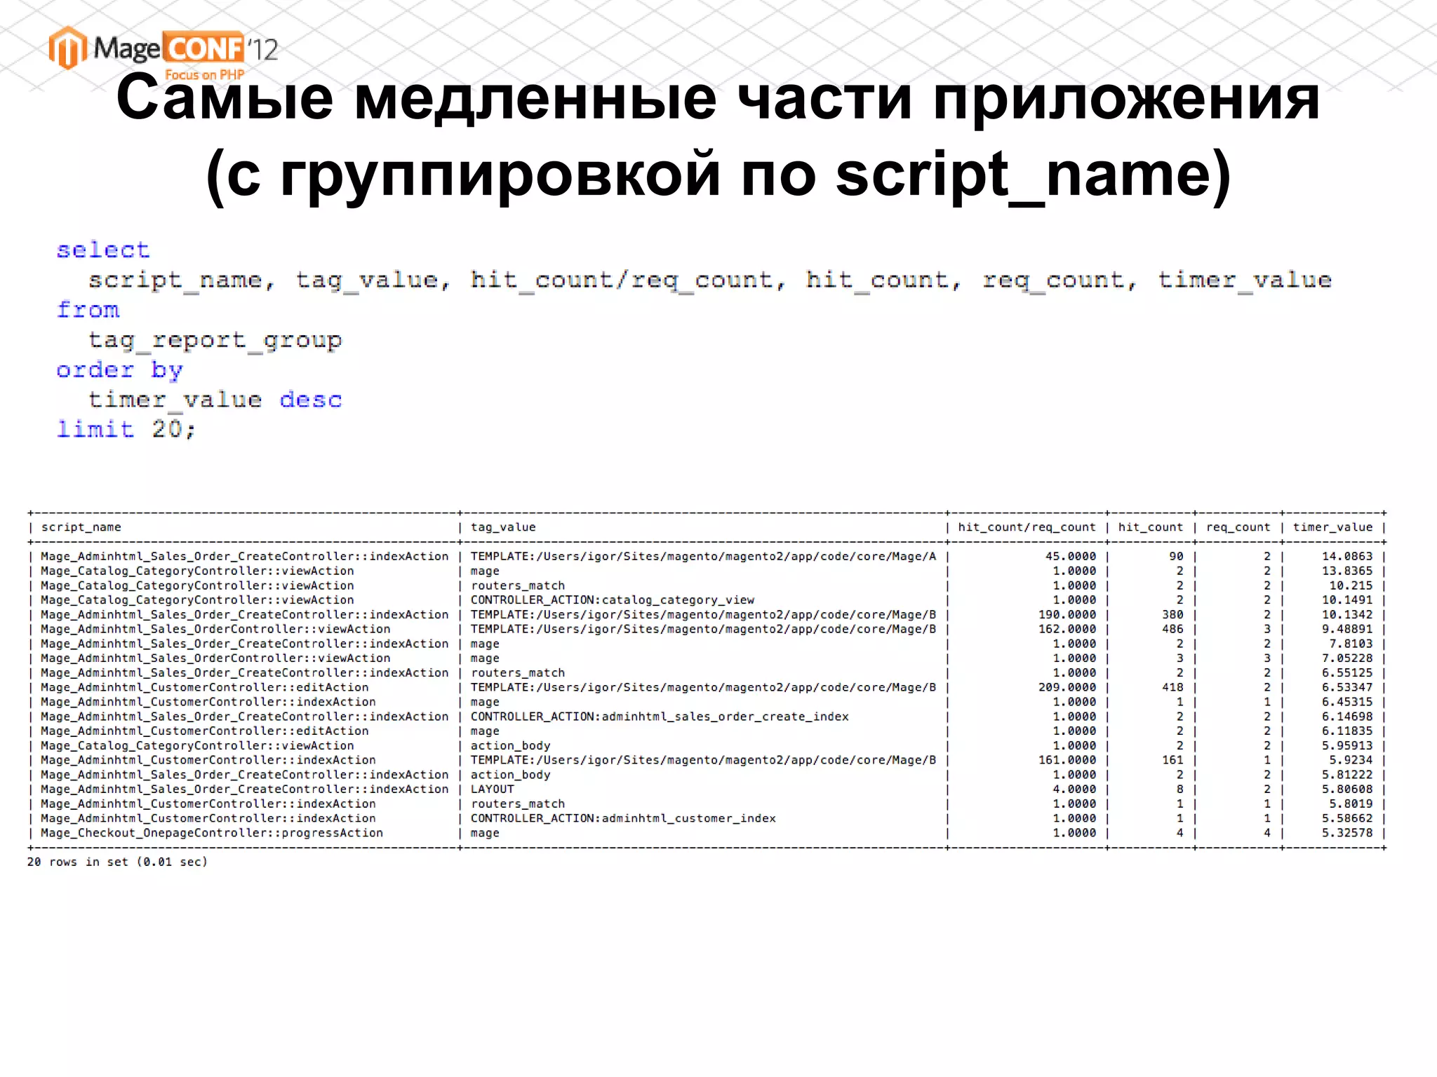Viewport: 1437px width, 1077px height.
Task: Click the 'desc' keyword in the query
Action: coord(311,400)
